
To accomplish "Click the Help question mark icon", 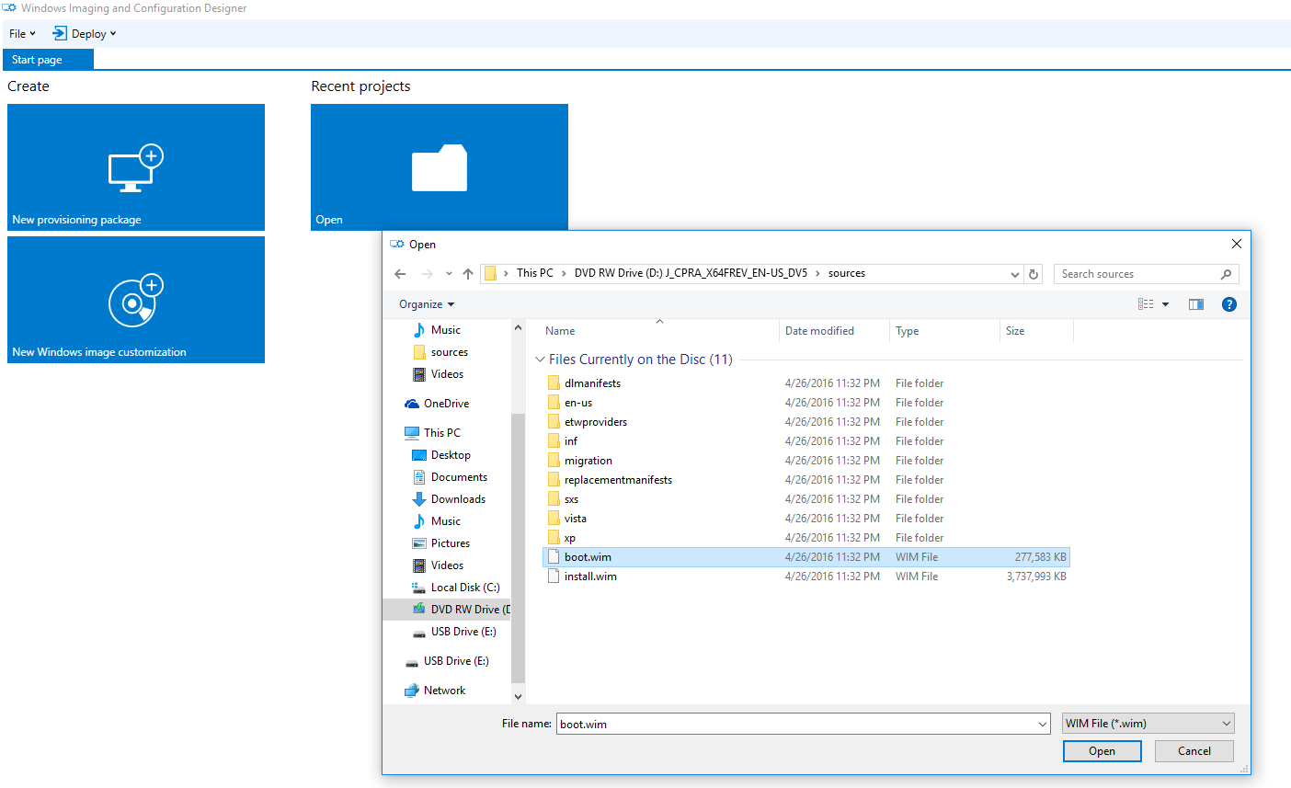I will coord(1228,304).
